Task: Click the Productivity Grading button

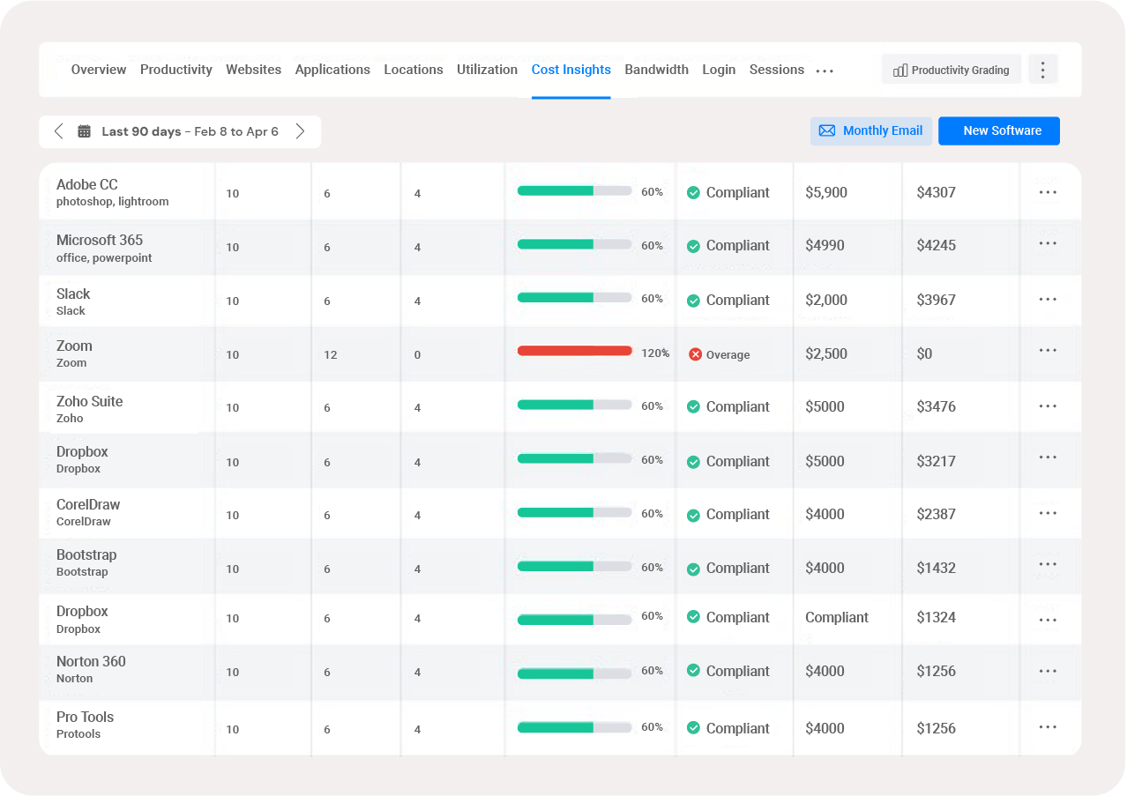Action: tap(952, 70)
